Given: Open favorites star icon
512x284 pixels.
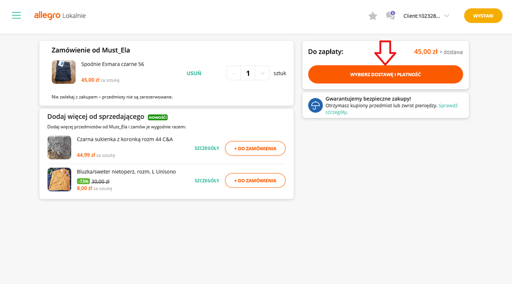Looking at the screenshot, I should (373, 16).
